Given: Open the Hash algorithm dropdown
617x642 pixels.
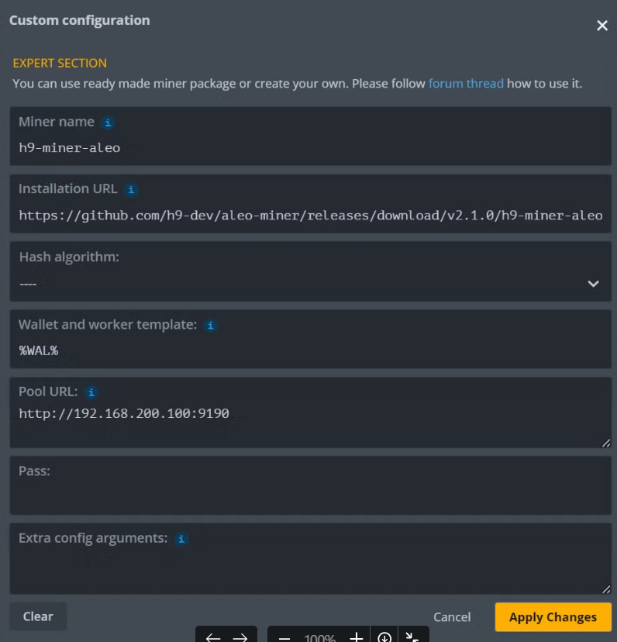Looking at the screenshot, I should point(310,284).
